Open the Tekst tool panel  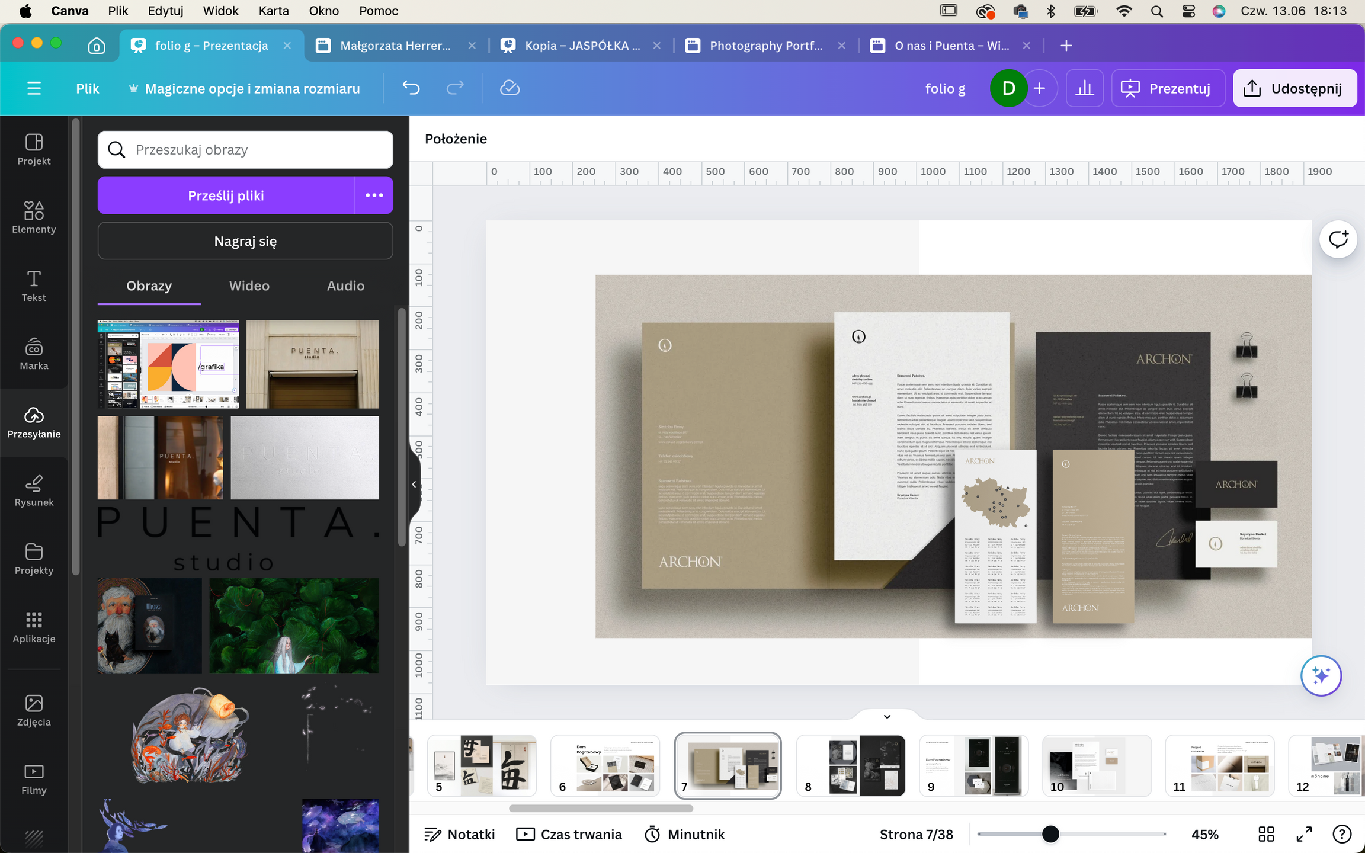click(x=34, y=286)
